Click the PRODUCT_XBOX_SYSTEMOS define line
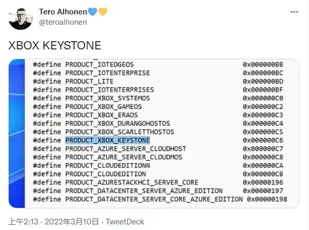 pos(107,98)
